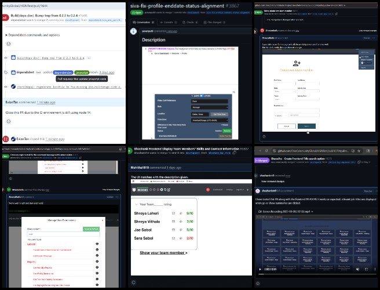Add emoji reaction below the team skills screenshot
This screenshot has height=290, width=380.
[134, 282]
